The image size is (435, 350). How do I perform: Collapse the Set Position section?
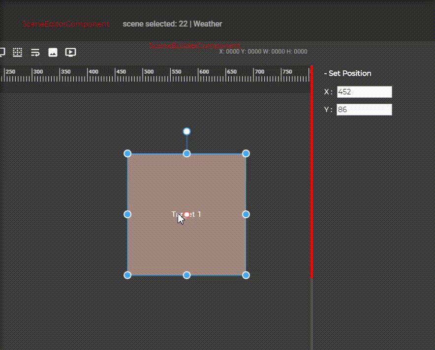347,73
